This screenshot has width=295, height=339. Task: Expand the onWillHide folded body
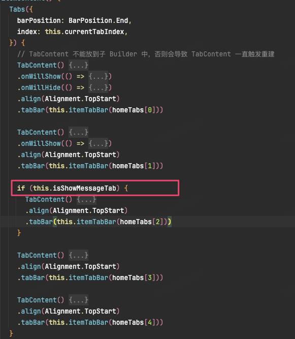tap(99, 87)
